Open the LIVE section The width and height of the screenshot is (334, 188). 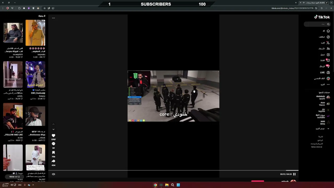325,72
